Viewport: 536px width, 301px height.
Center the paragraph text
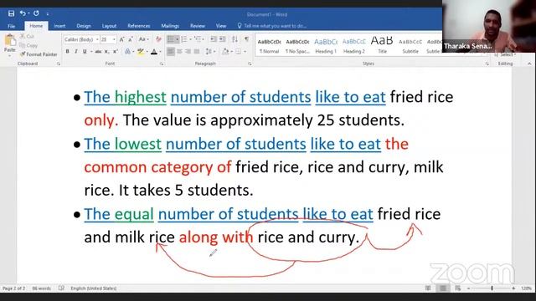click(179, 52)
